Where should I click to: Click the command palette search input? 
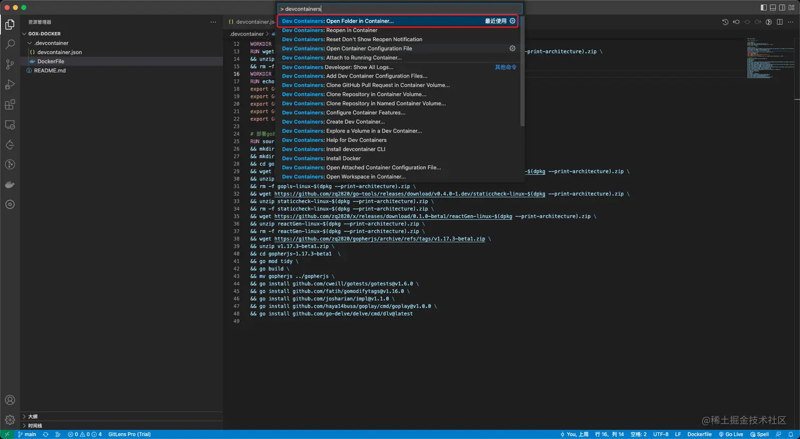point(400,9)
